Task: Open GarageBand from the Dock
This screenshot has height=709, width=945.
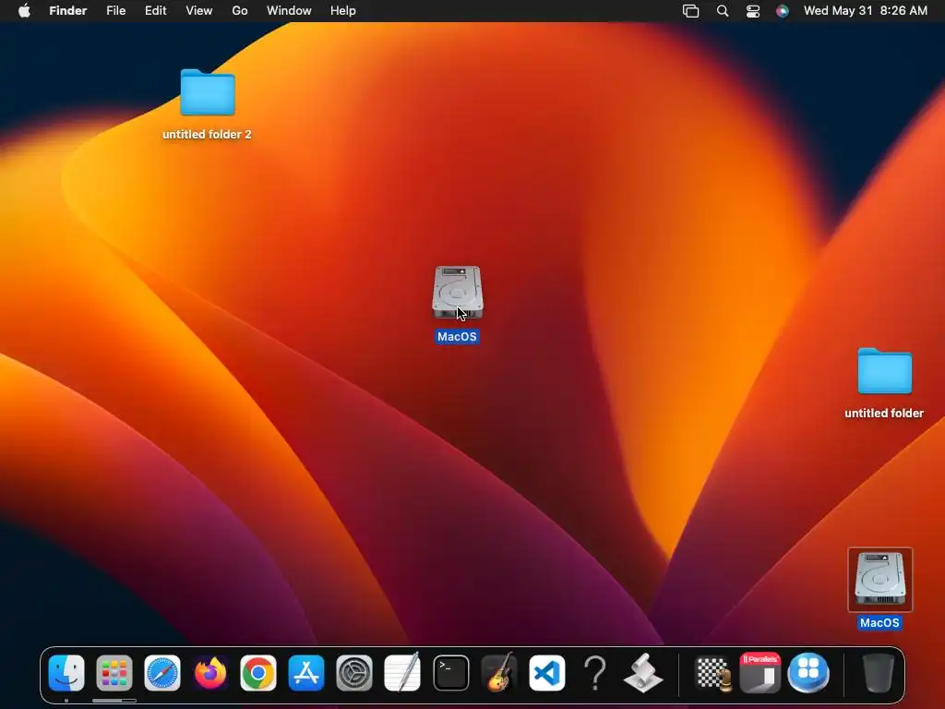Action: pyautogui.click(x=499, y=672)
